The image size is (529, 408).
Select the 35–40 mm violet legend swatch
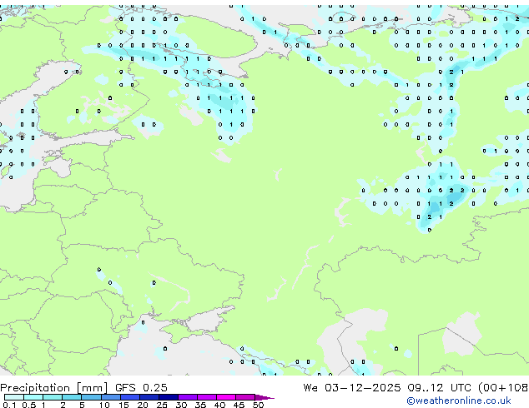[207, 397]
